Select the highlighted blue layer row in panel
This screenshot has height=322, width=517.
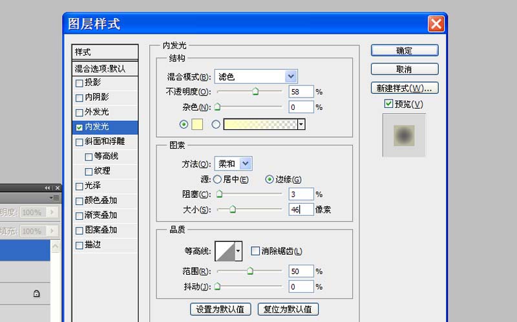(x=25, y=250)
